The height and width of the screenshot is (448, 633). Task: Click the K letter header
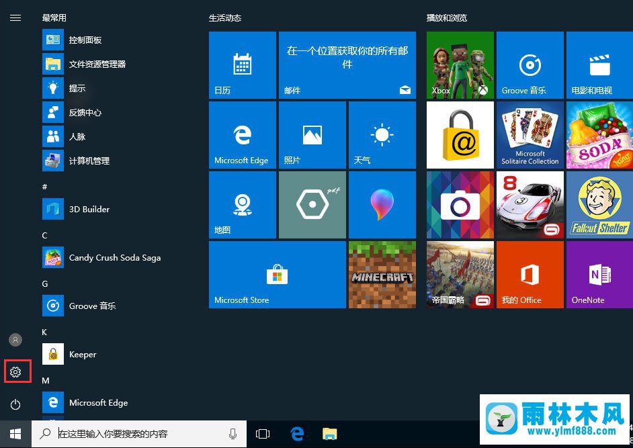pyautogui.click(x=44, y=332)
